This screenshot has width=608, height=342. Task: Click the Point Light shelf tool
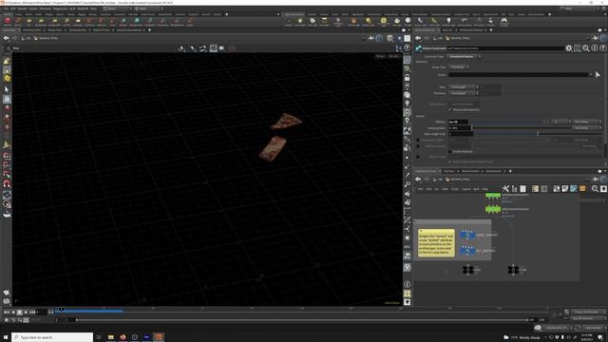(300, 21)
